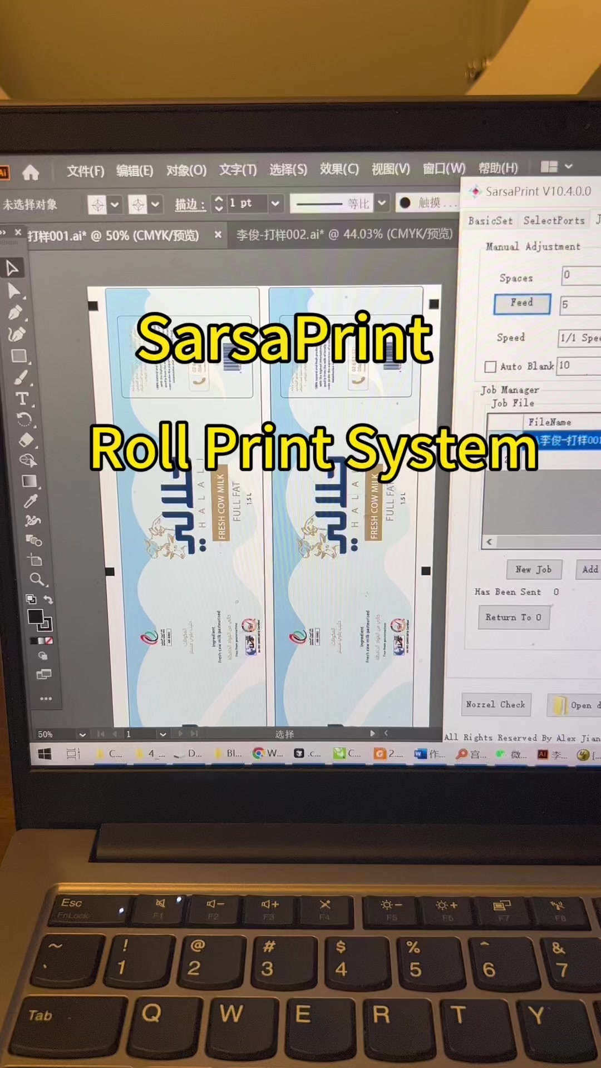The width and height of the screenshot is (601, 1068).
Task: Open 视图(V) menu
Action: [x=391, y=169]
